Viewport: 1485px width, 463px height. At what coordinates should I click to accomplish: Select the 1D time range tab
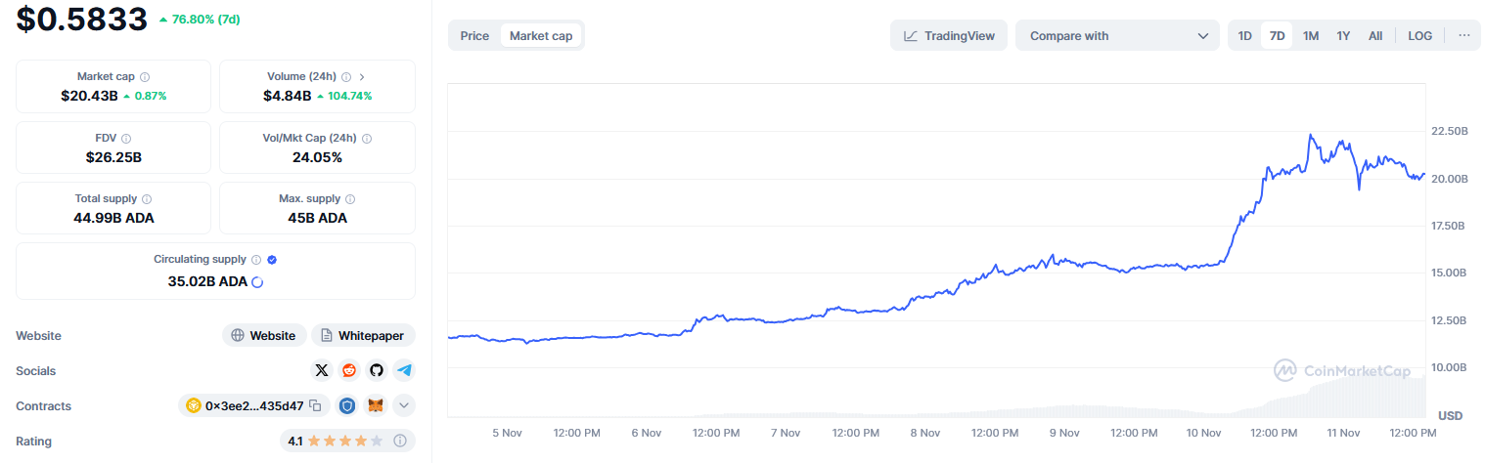point(1245,35)
